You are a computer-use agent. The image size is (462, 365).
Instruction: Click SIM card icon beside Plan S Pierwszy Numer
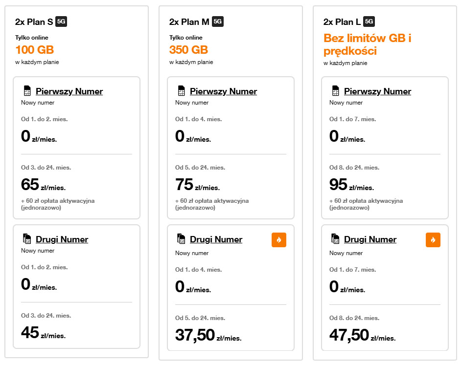click(27, 91)
